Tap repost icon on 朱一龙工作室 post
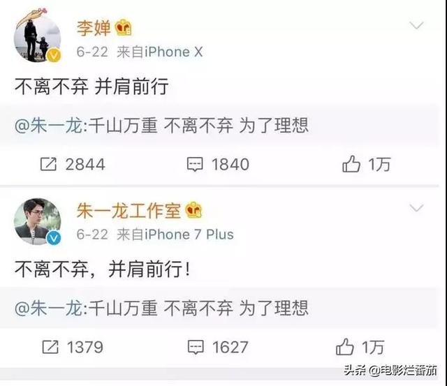This screenshot has height=386, width=447. tap(50, 347)
